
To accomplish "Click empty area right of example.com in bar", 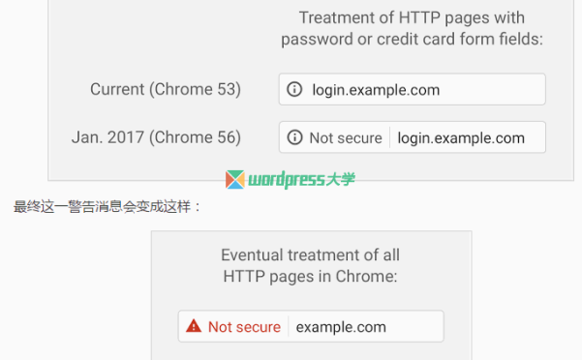I will pos(414,327).
